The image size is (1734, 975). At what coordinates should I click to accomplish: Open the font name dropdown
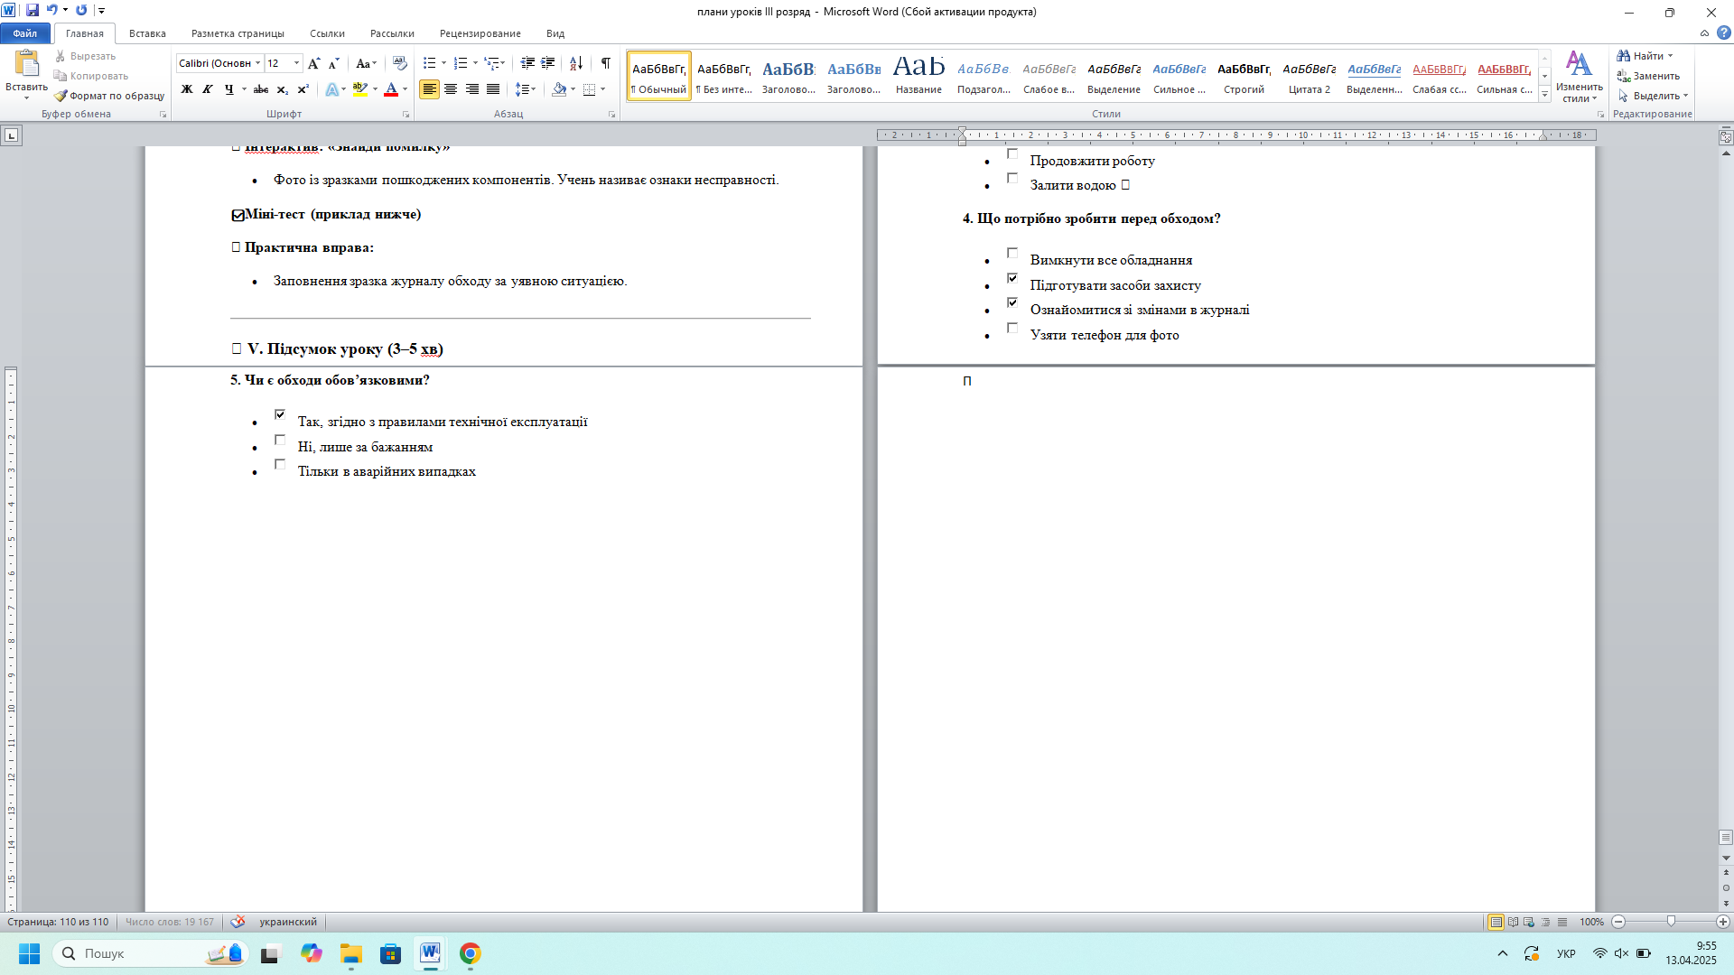258,63
